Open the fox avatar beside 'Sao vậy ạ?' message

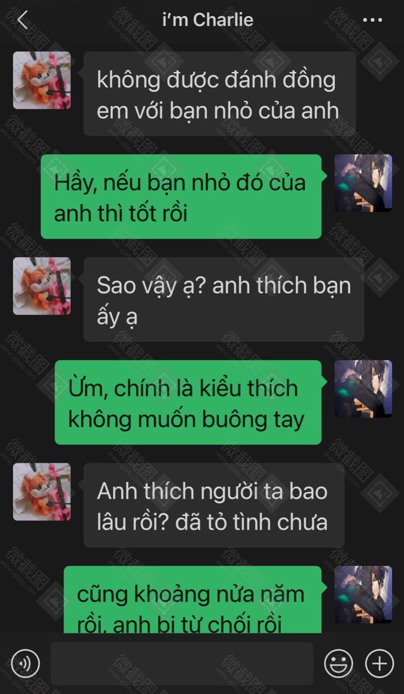pos(42,286)
